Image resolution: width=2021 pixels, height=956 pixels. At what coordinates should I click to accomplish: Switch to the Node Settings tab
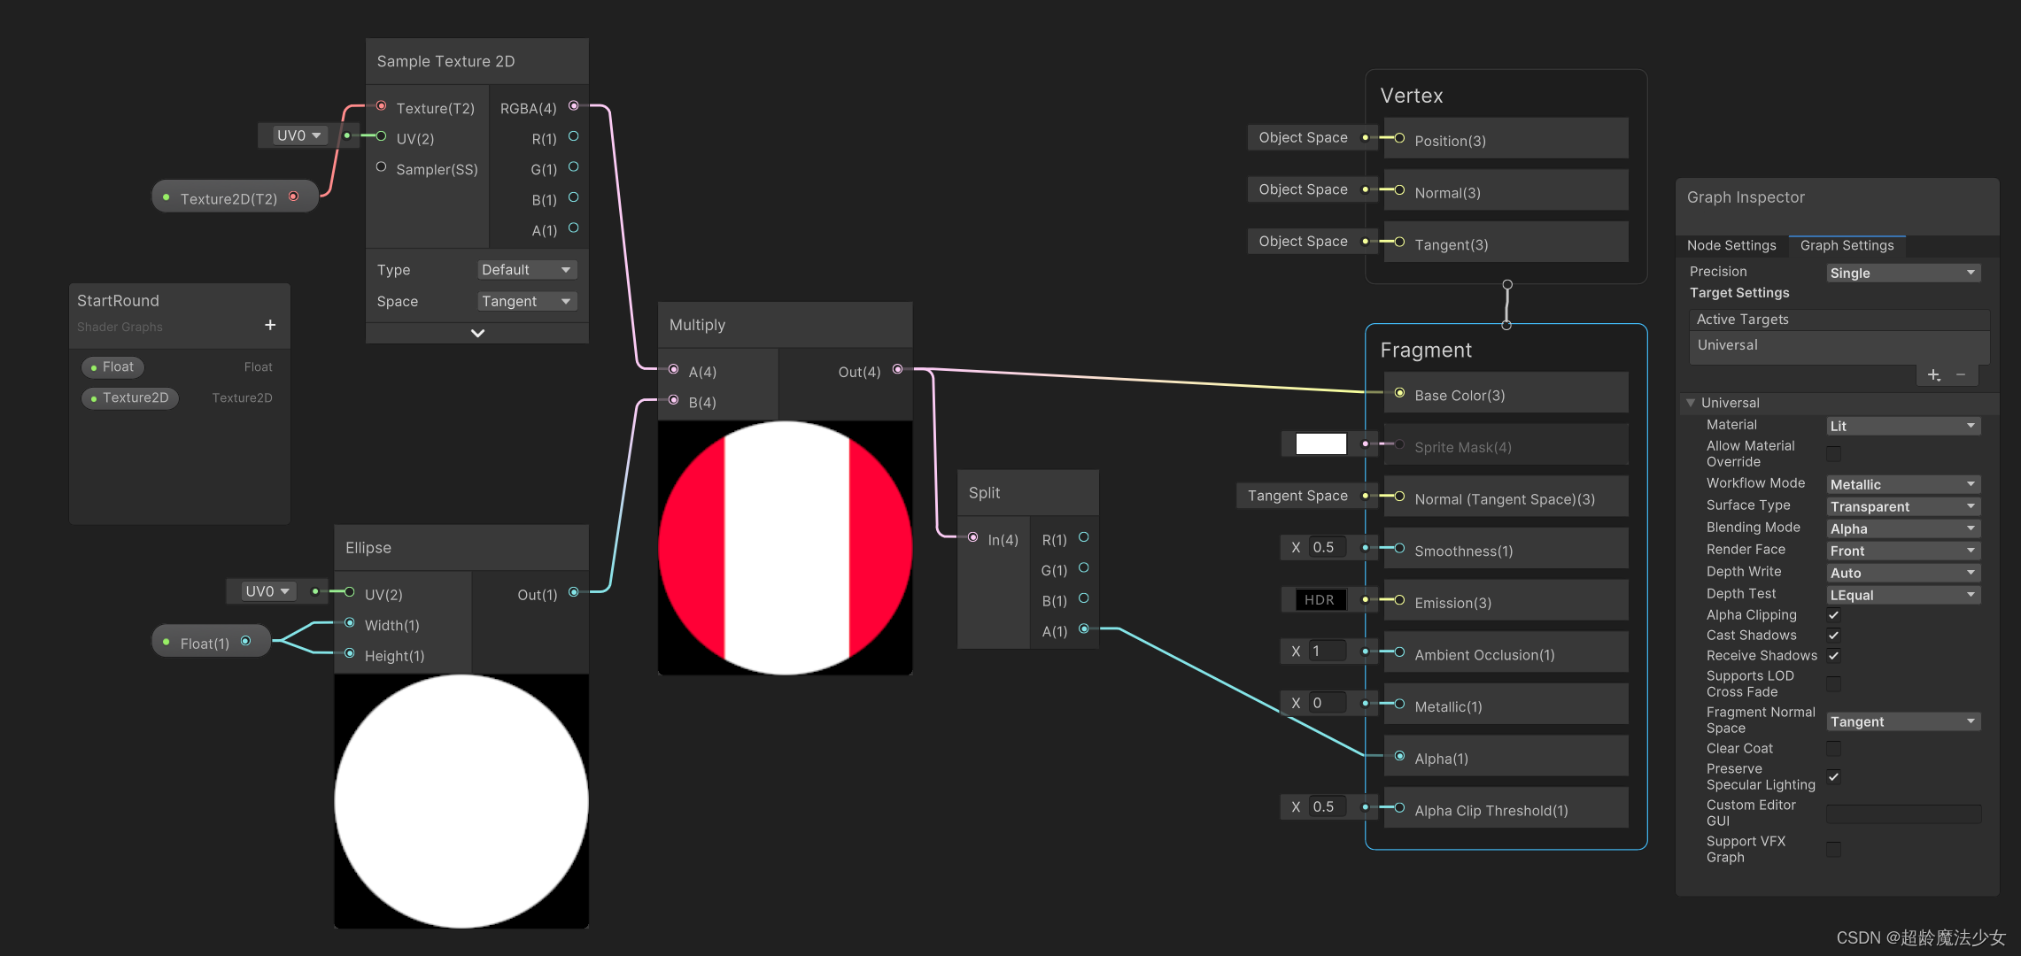point(1731,245)
